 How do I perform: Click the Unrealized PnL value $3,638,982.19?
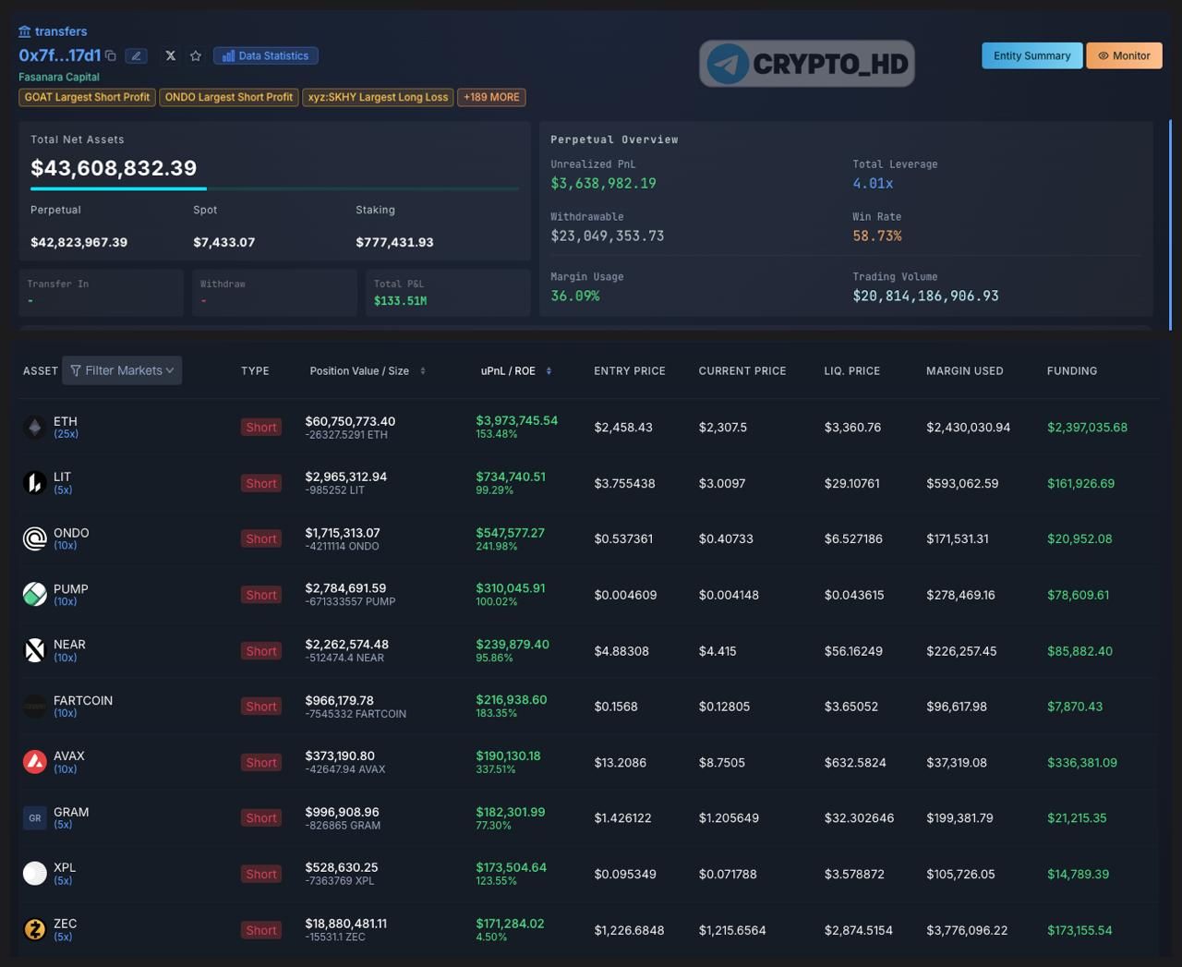click(x=603, y=183)
